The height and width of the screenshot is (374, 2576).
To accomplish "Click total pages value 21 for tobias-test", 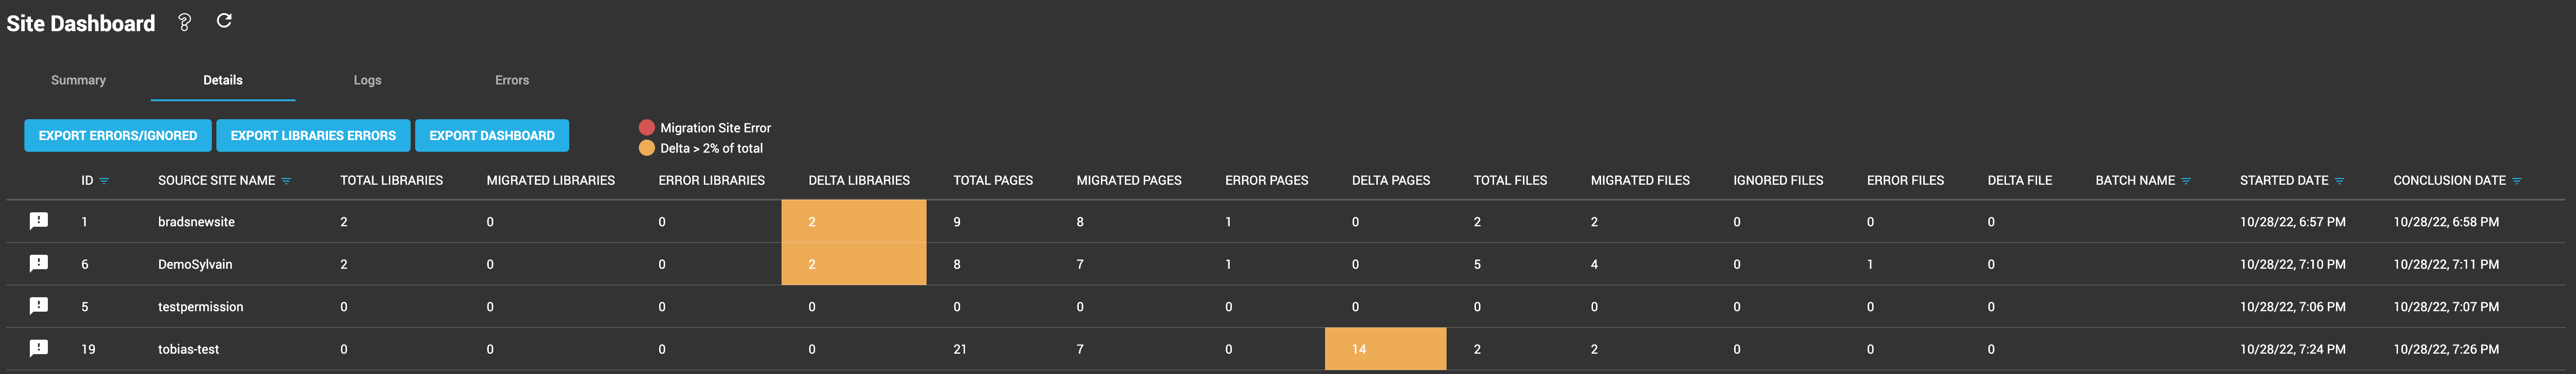I will coord(960,349).
